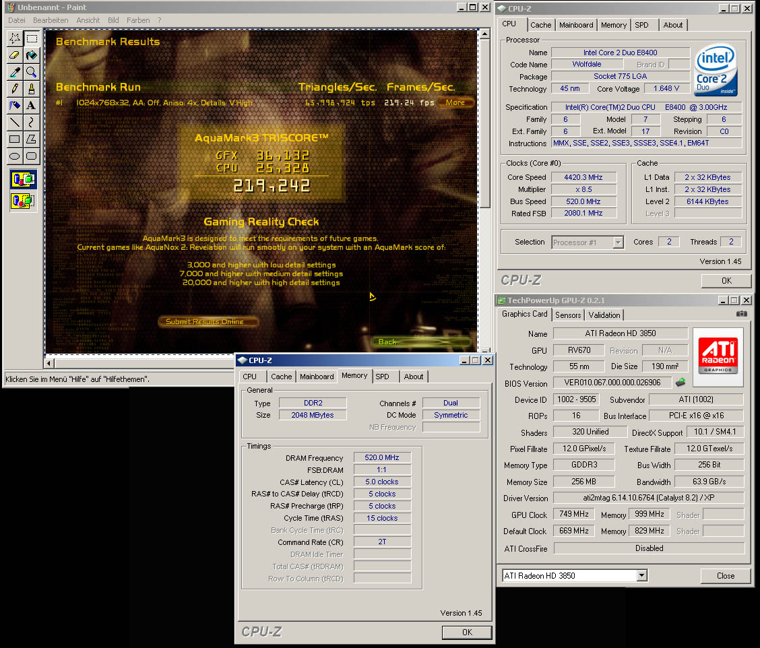Switch to Mainboard tab in top CPU-Z window
The image size is (760, 648).
click(576, 25)
